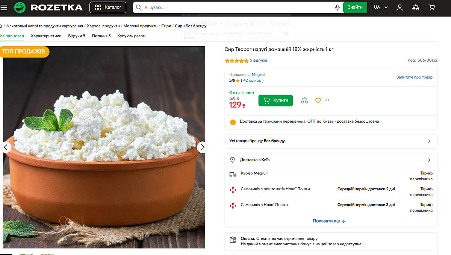The image size is (451, 255).
Task: Open the shopping cart icon
Action: [x=432, y=8]
